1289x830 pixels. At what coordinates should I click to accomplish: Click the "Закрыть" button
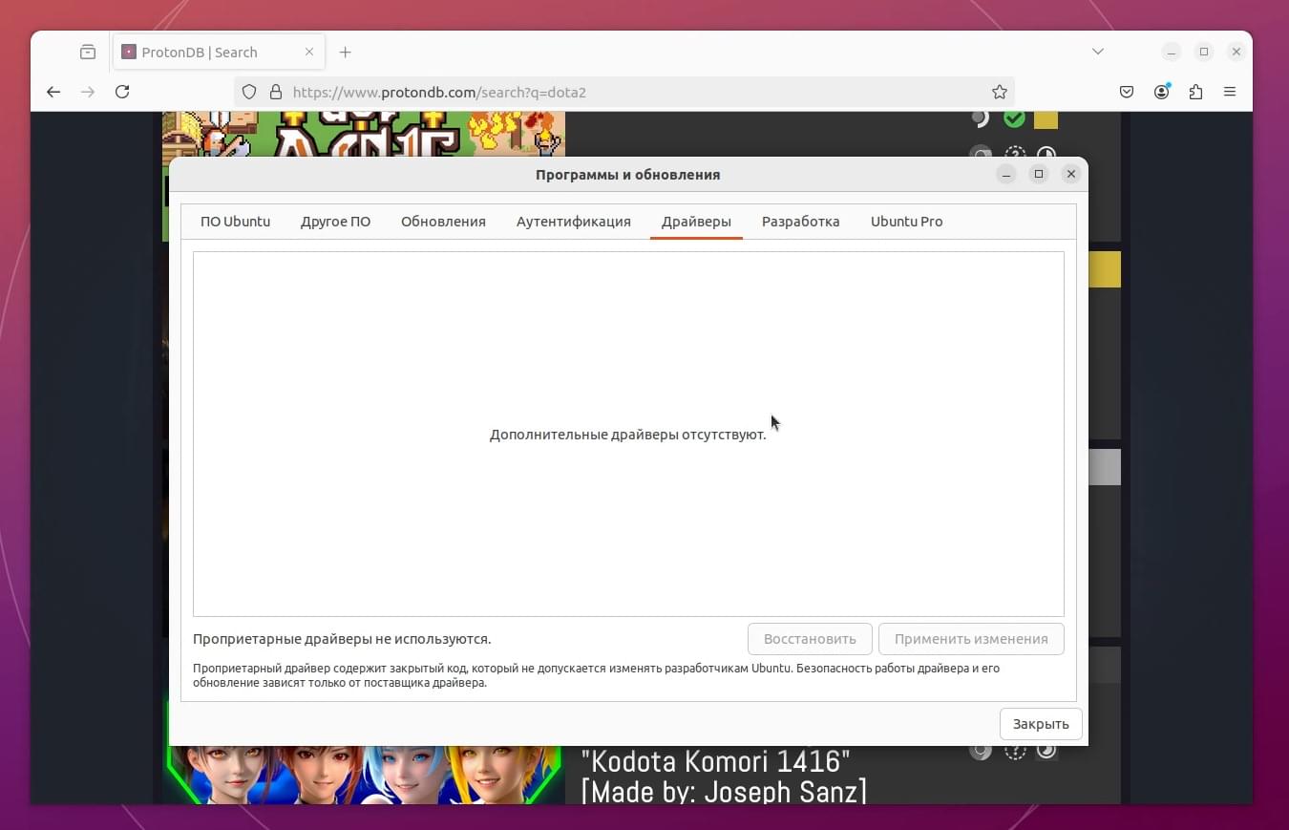(1041, 724)
